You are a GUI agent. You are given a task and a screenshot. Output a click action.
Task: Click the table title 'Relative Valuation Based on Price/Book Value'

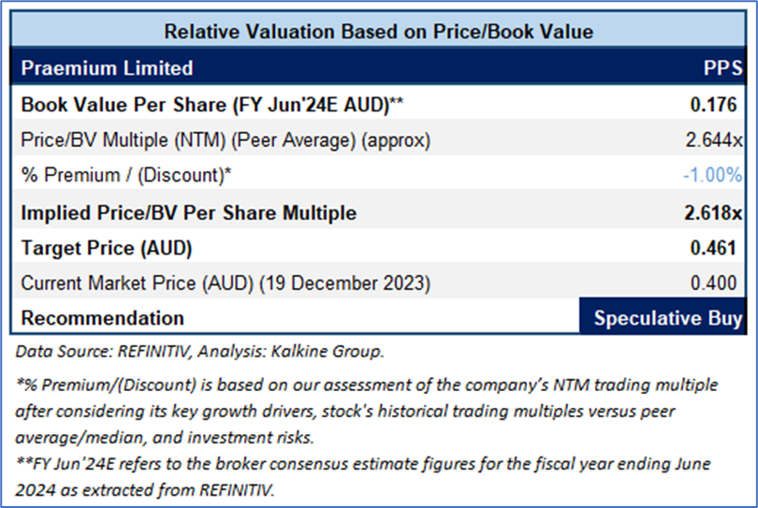[378, 31]
